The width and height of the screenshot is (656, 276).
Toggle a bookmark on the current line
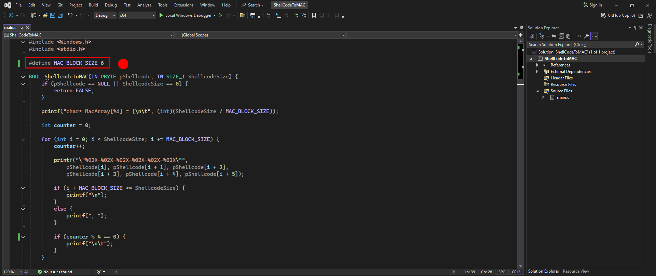[314, 15]
